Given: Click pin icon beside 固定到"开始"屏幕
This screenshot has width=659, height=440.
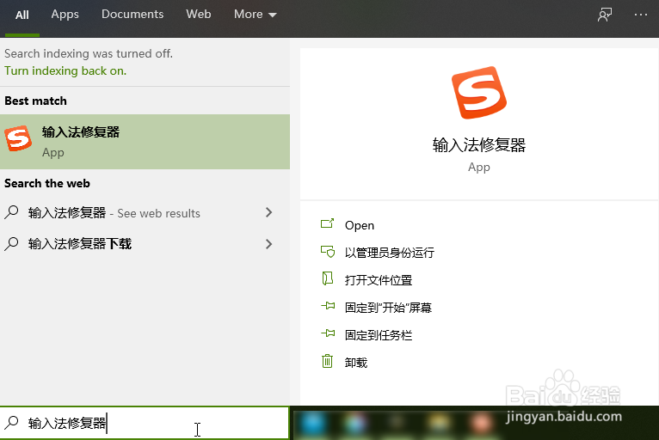Looking at the screenshot, I should click(x=328, y=306).
